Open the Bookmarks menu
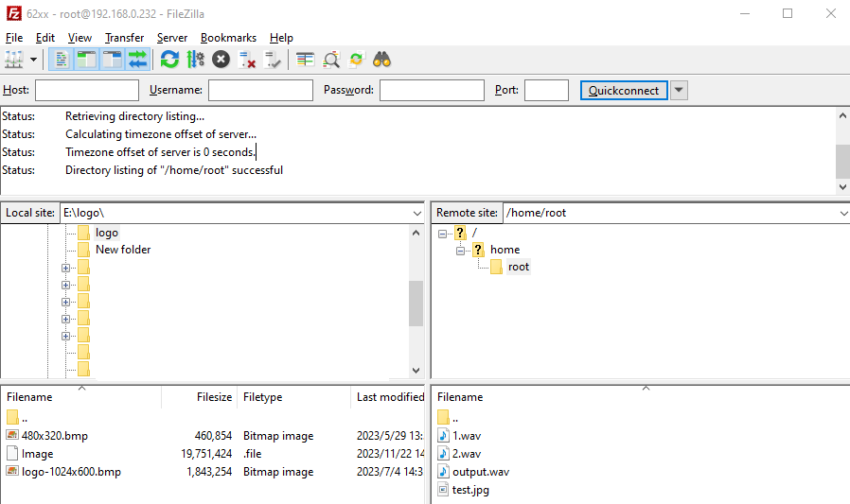 click(228, 38)
